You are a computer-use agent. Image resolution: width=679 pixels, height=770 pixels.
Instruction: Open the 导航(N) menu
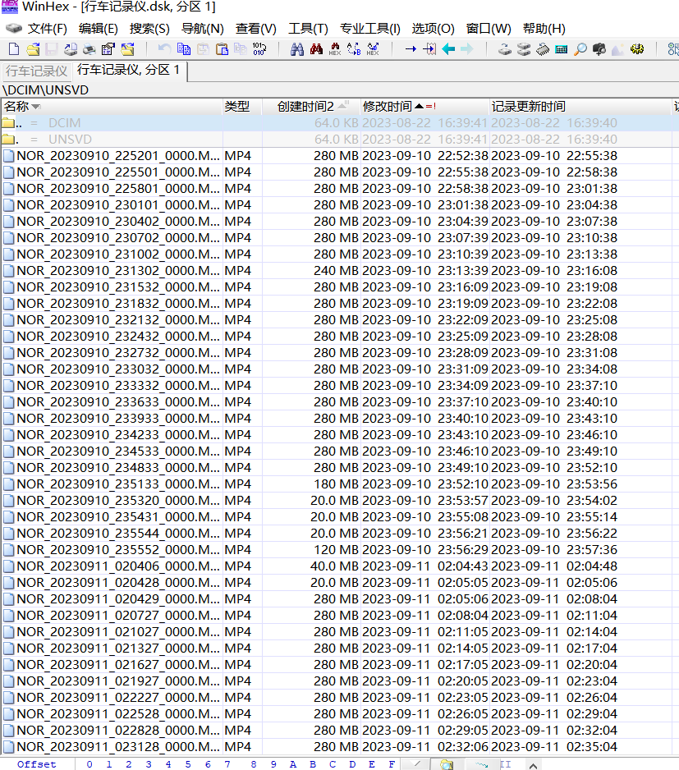coord(203,29)
